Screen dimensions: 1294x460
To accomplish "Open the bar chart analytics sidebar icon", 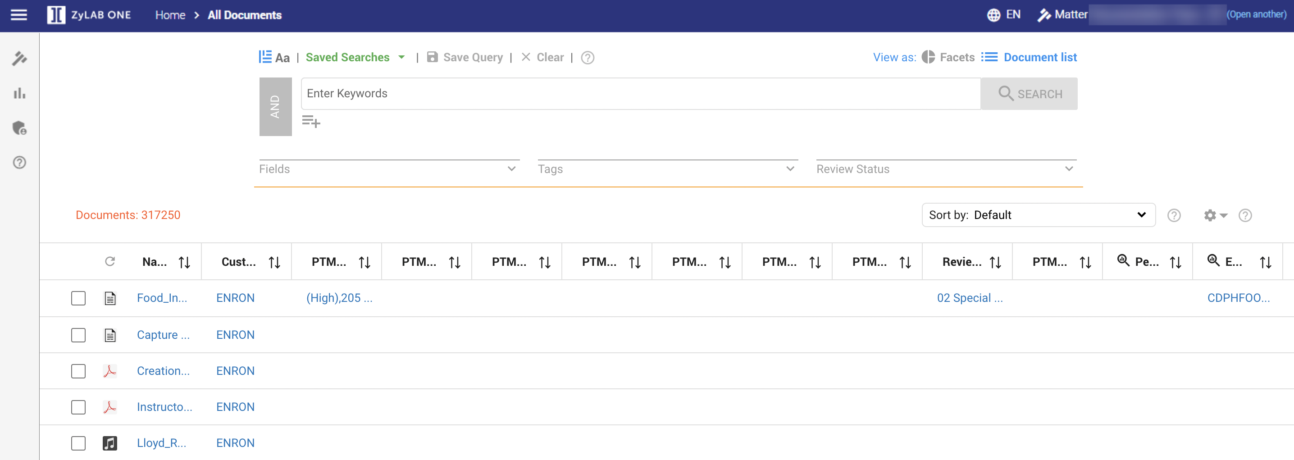I will [19, 93].
